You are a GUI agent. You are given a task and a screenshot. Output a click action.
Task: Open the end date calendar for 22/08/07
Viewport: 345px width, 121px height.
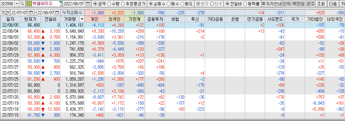coord(57,13)
